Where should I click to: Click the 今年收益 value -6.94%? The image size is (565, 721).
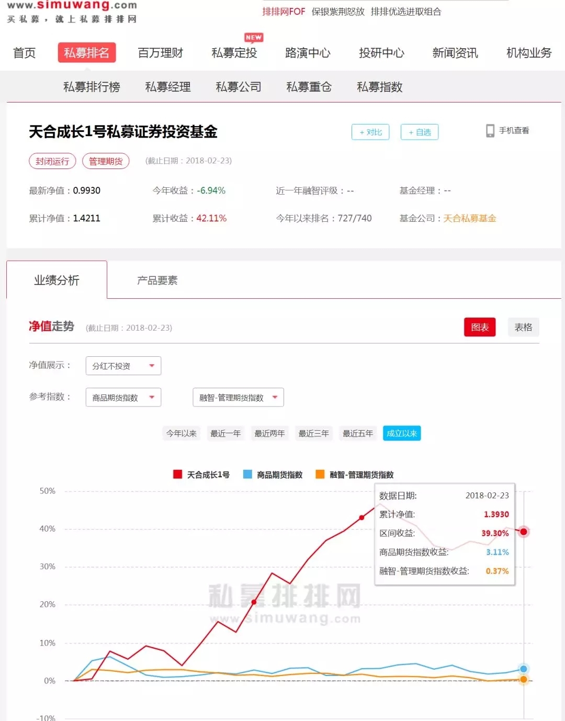(x=211, y=190)
